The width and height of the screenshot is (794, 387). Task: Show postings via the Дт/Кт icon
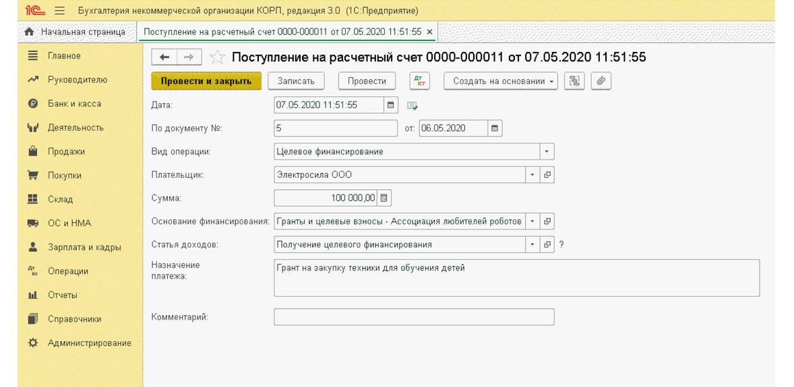419,81
